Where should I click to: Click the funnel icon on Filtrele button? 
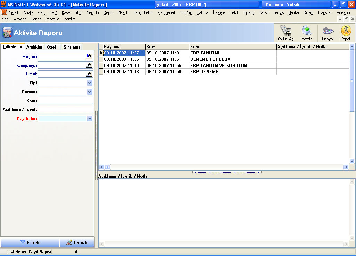tap(23, 242)
